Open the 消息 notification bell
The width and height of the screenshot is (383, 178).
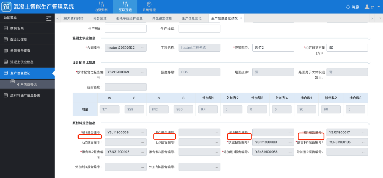(352, 7)
